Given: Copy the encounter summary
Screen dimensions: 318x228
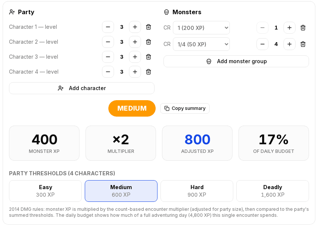Looking at the screenshot, I should point(185,108).
